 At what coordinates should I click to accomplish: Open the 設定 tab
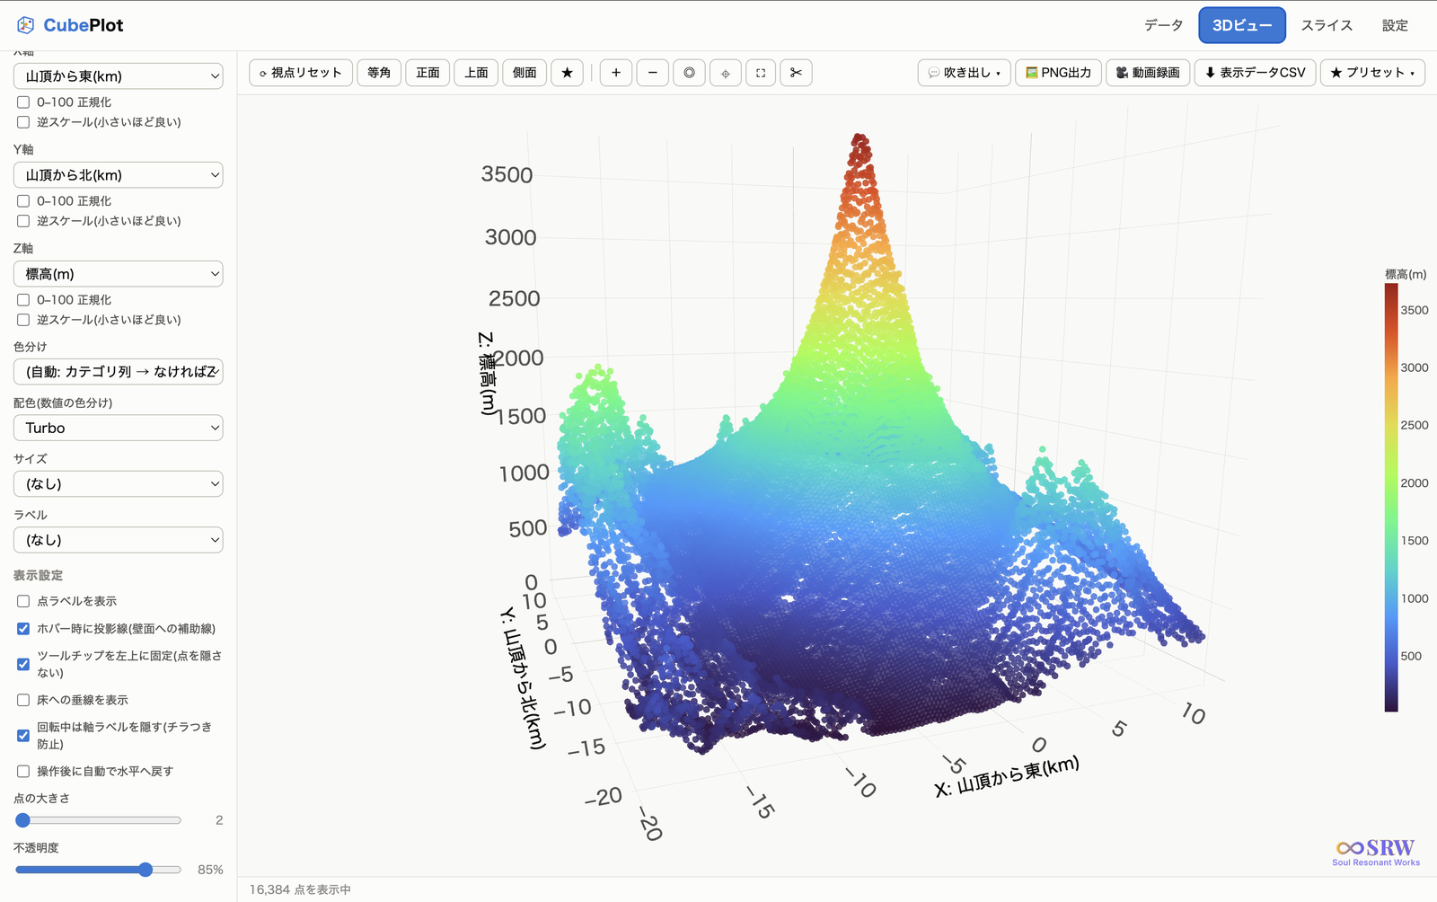pos(1395,25)
